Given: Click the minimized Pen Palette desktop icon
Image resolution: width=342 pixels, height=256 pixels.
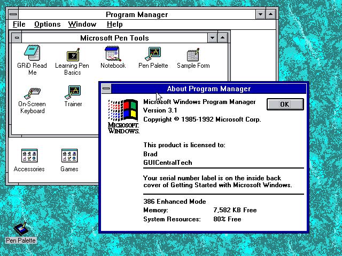Looking at the screenshot, I should click(21, 229).
